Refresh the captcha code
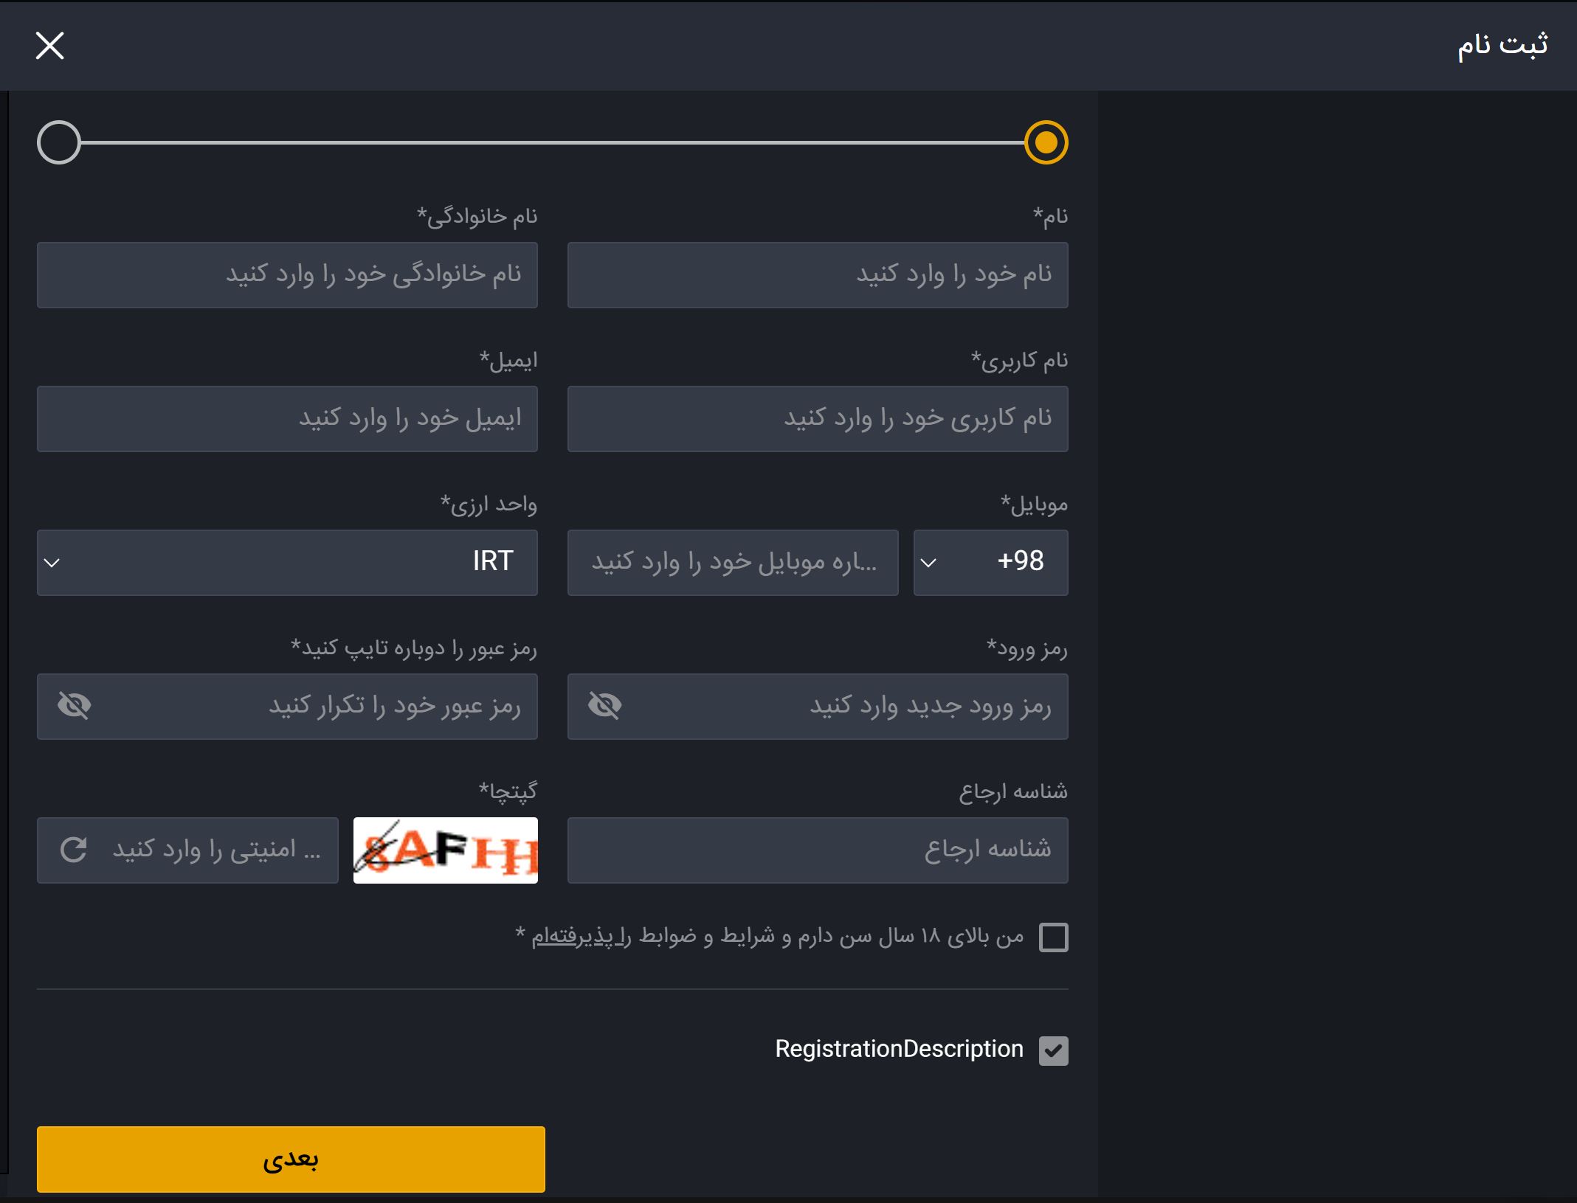 pyautogui.click(x=74, y=850)
